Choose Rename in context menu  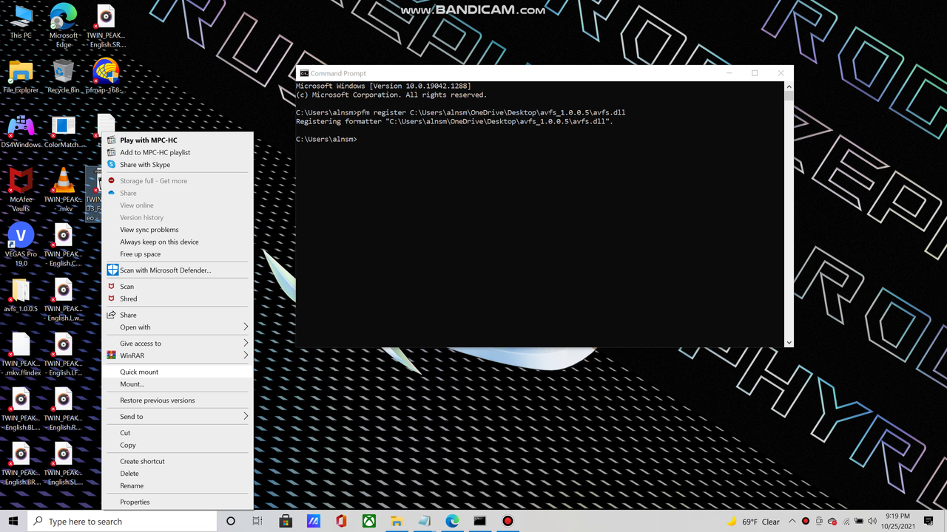(x=178, y=485)
